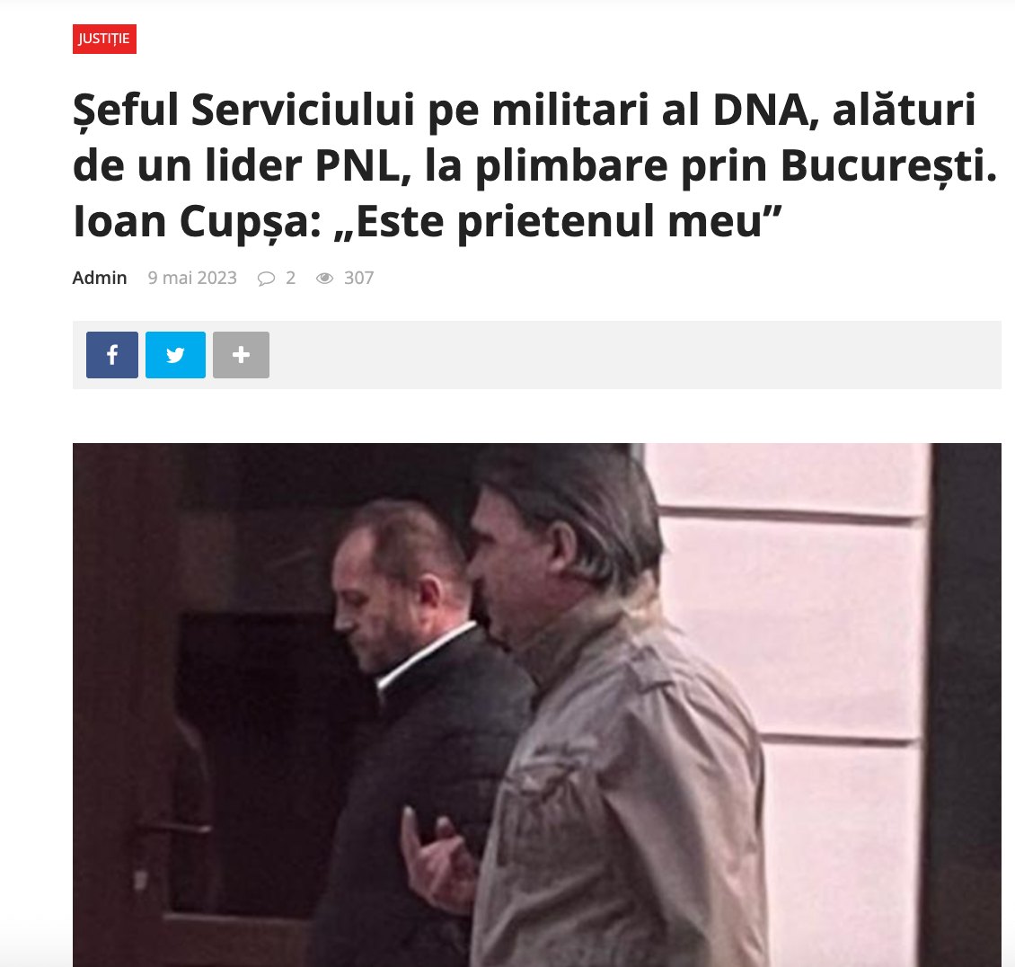The width and height of the screenshot is (1015, 967).
Task: Click empty area of gray share bar
Action: click(634, 355)
